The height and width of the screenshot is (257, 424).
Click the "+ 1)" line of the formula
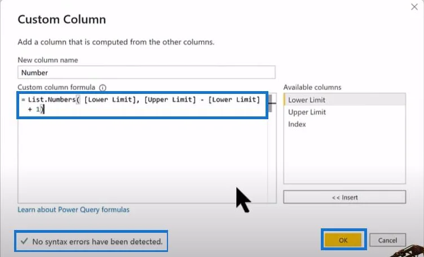click(36, 109)
